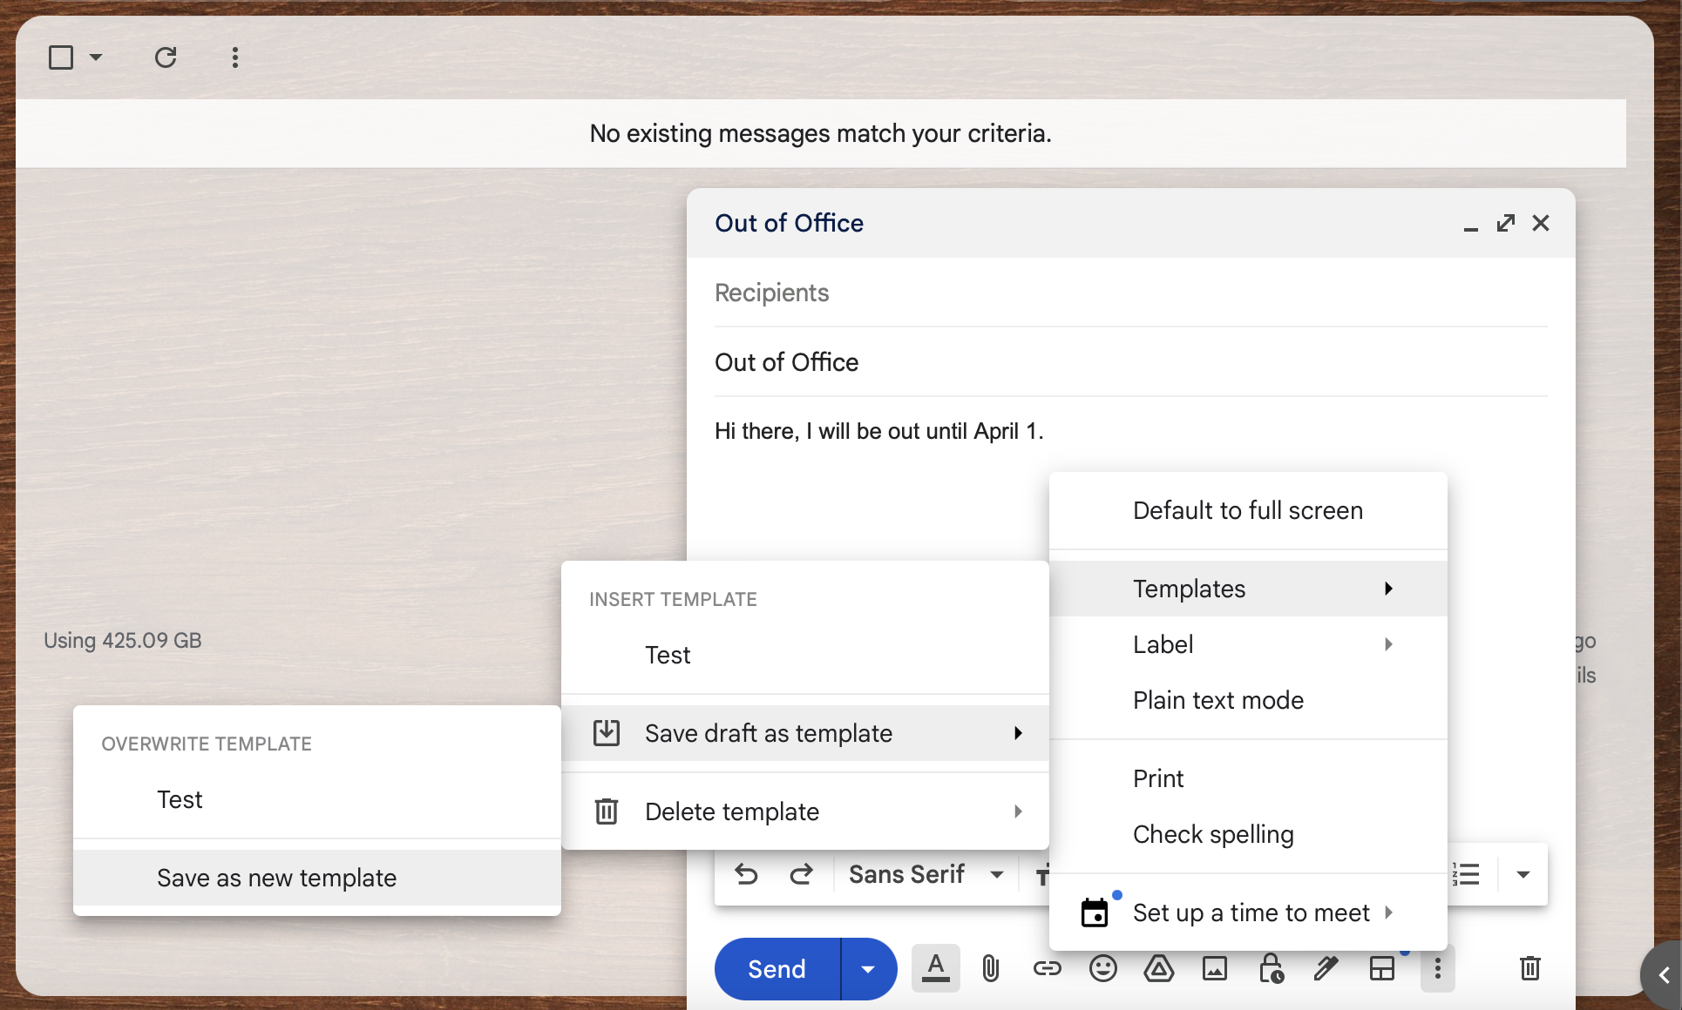
Task: Discard draft with the trash icon
Action: [1529, 968]
